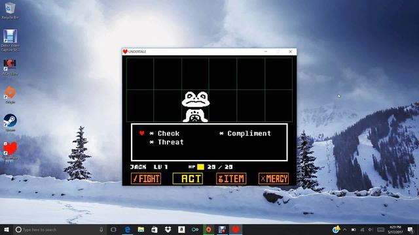The image size is (419, 235).
Task: Open Microsoft Edge from the taskbar
Action: pyautogui.click(x=128, y=229)
